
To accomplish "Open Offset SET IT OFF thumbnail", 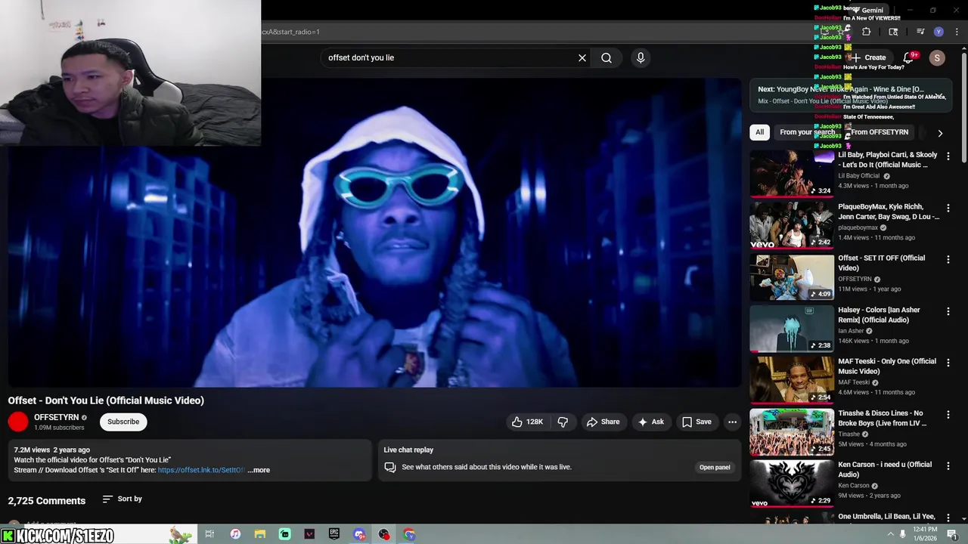I will coord(792,277).
